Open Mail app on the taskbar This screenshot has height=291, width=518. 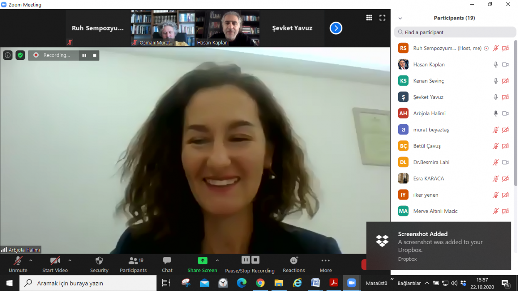(204, 283)
